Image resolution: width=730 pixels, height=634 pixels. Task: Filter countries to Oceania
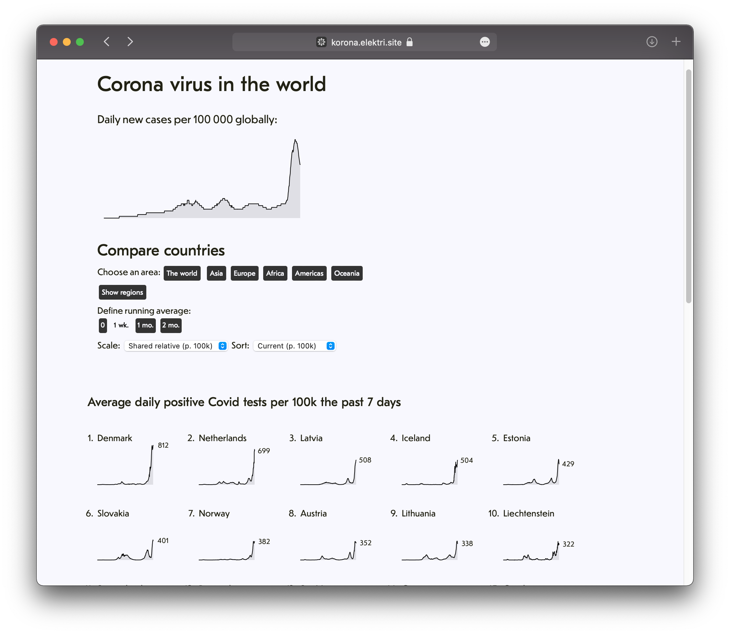click(x=347, y=273)
